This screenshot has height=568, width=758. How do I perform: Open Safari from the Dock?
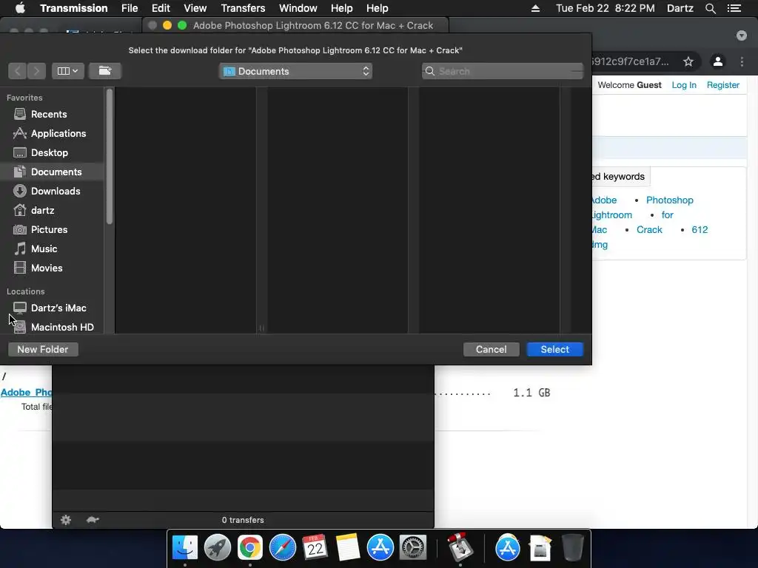click(282, 548)
